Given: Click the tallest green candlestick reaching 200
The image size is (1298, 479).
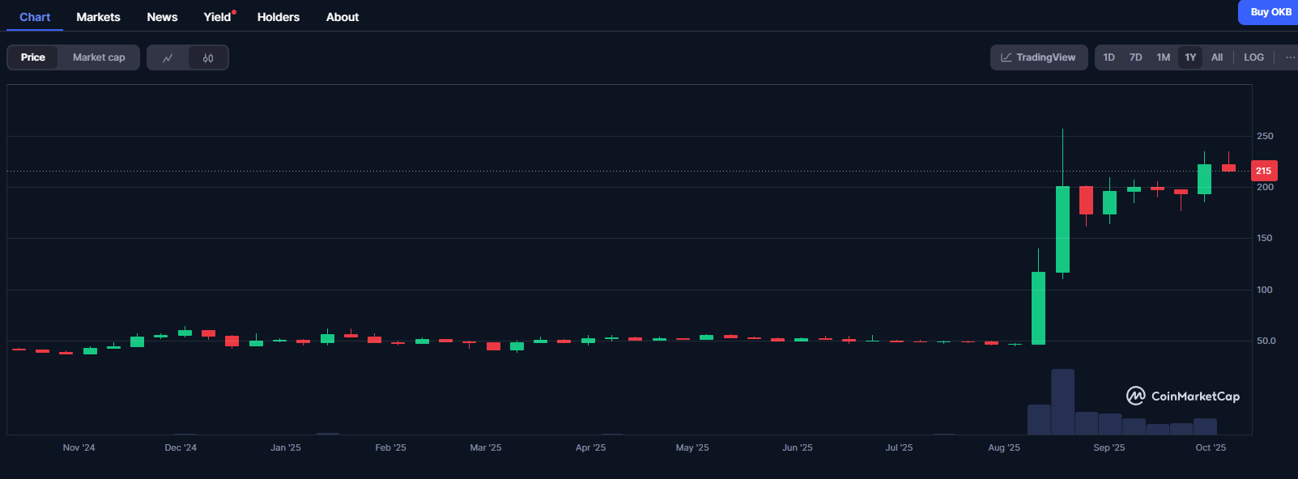Looking at the screenshot, I should (1062, 229).
